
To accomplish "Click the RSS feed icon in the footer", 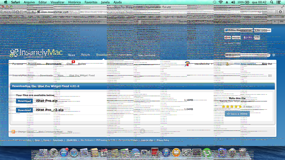I will (13, 132).
